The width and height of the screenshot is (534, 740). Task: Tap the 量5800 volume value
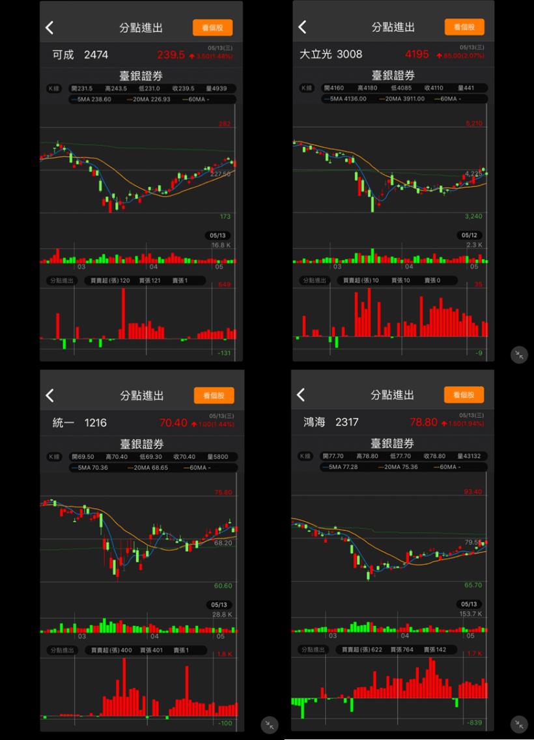(218, 457)
